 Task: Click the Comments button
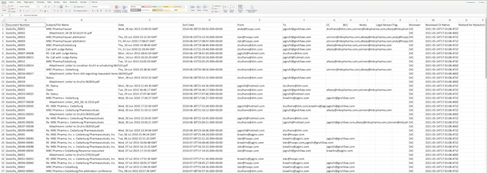470,2
